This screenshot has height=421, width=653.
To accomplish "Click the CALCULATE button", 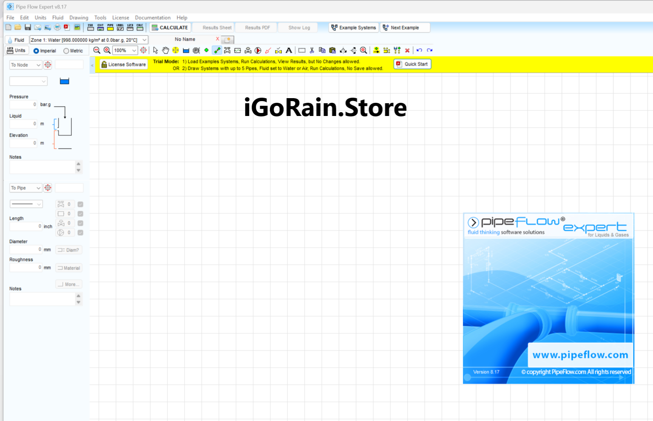I will [x=170, y=28].
